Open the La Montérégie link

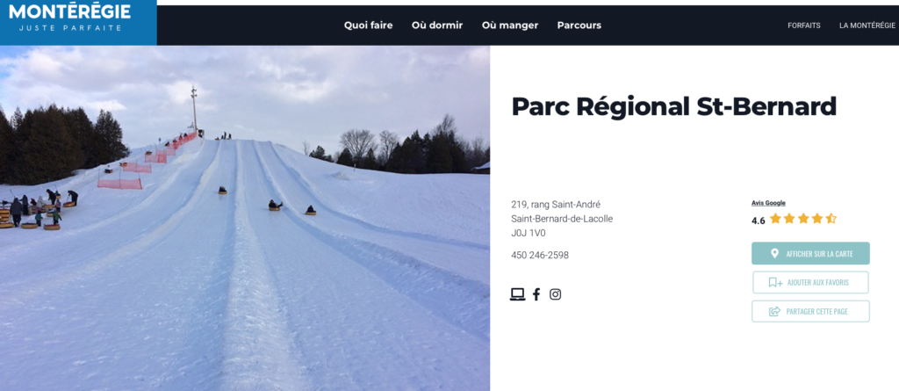tap(867, 25)
